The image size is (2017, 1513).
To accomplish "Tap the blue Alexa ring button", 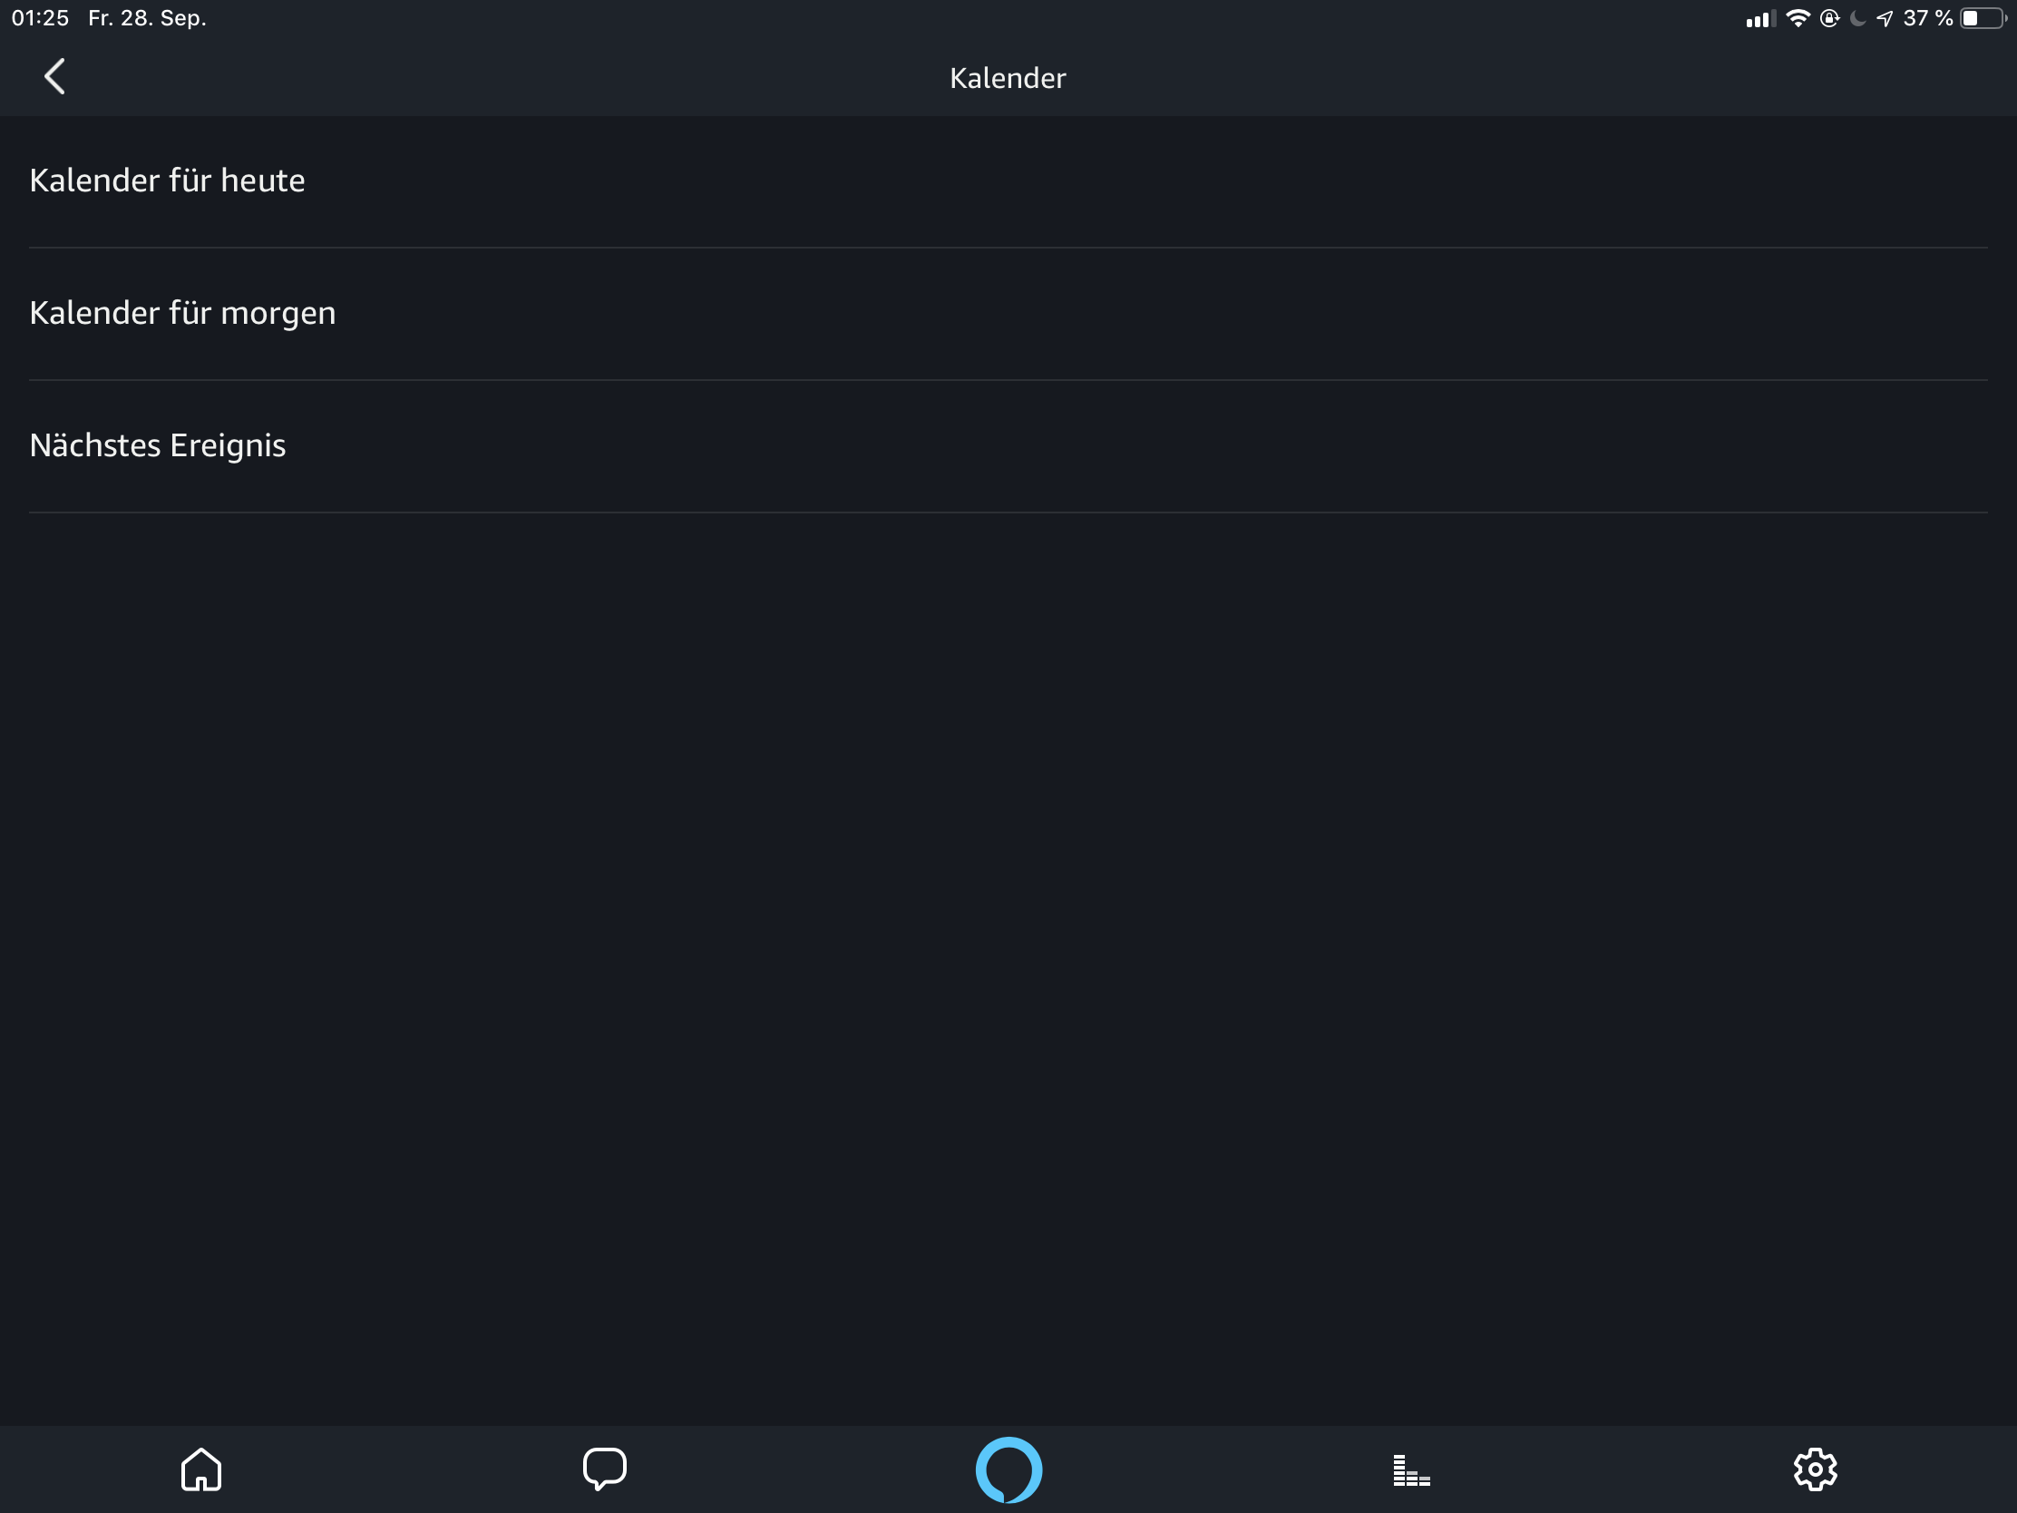I will tap(1008, 1469).
